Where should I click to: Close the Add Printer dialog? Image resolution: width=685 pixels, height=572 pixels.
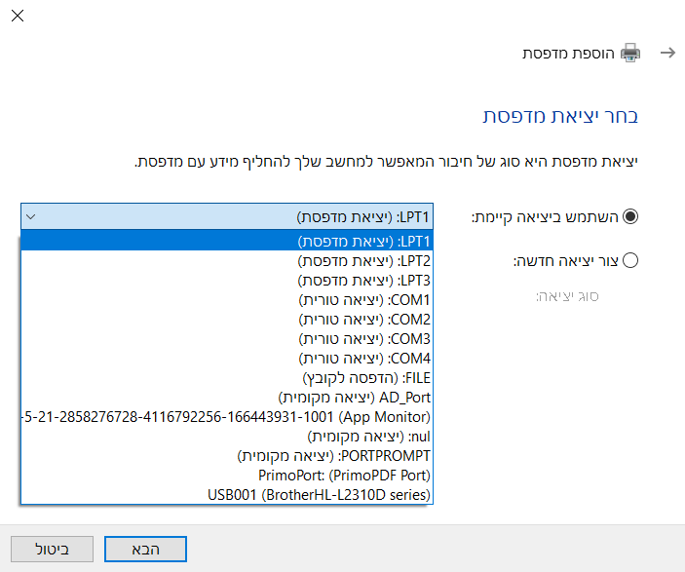point(17,16)
